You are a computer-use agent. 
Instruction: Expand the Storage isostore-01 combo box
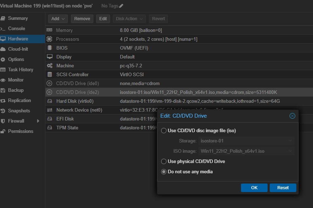[290, 141]
